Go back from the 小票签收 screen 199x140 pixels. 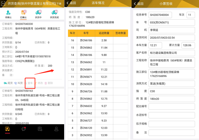click(138, 4)
